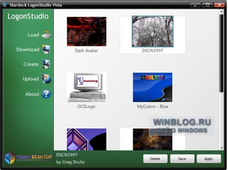Click 'by Greg Shultz' author text

tap(70, 162)
